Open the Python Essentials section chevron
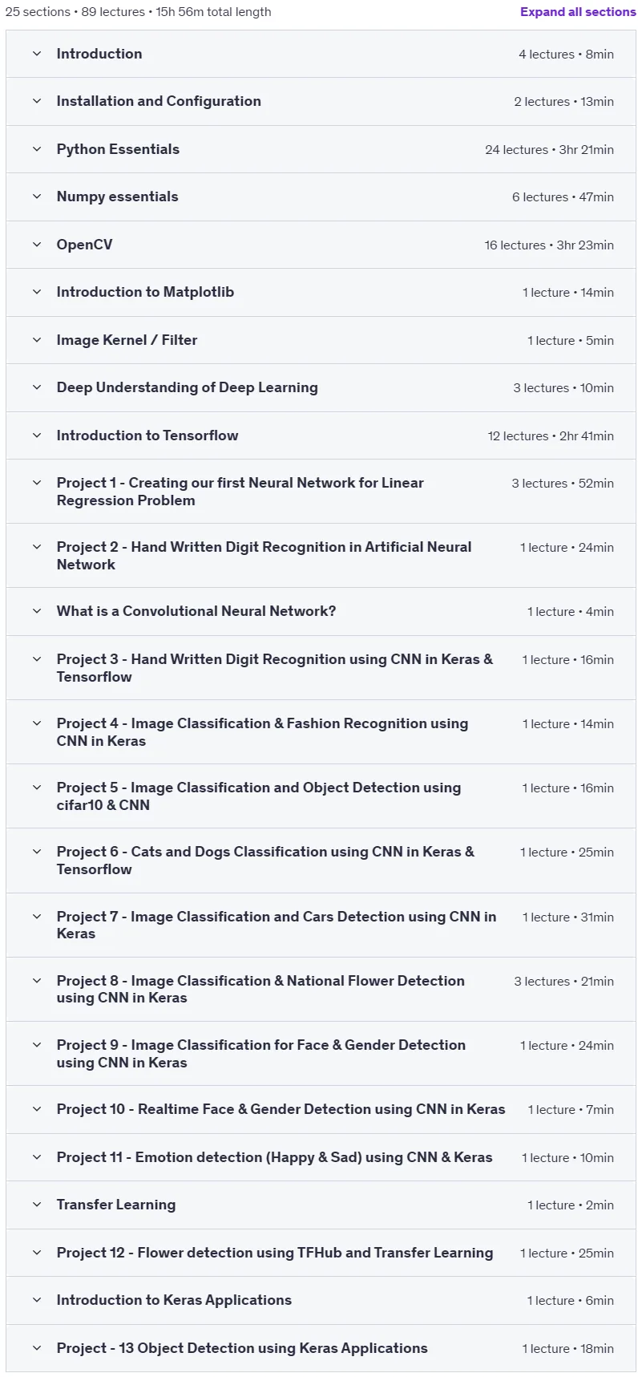 click(37, 149)
